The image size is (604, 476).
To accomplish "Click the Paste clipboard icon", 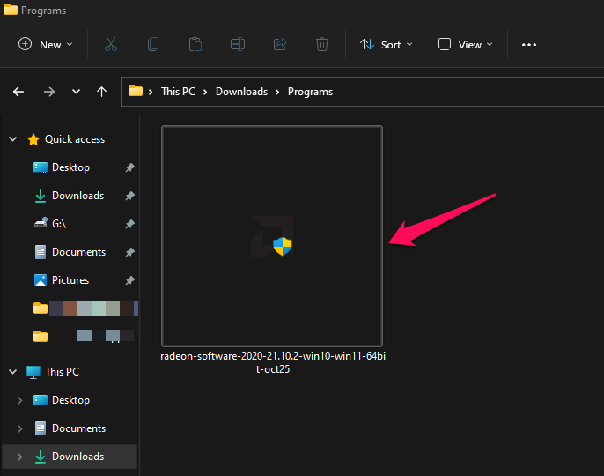I will 195,45.
